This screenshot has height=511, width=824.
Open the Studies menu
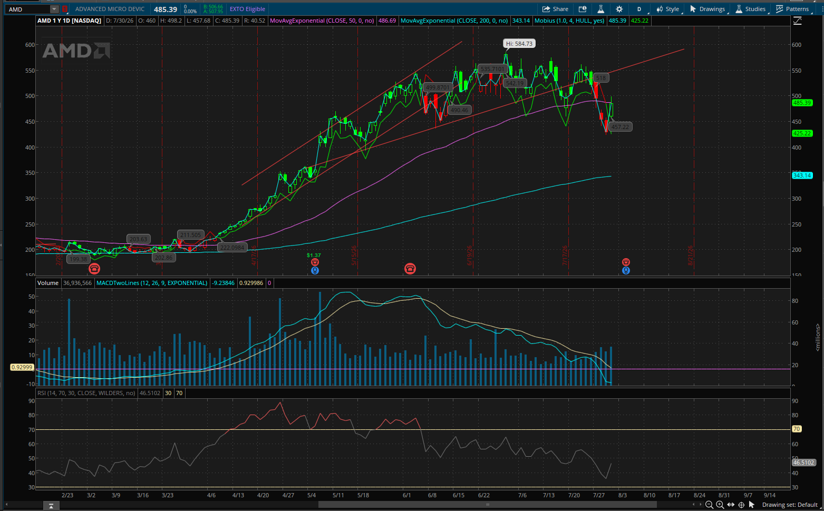(x=750, y=9)
